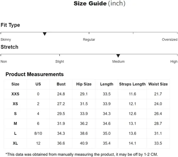Click the Waist Size column header
Viewport: 178px width, 157px height.
pyautogui.click(x=158, y=84)
